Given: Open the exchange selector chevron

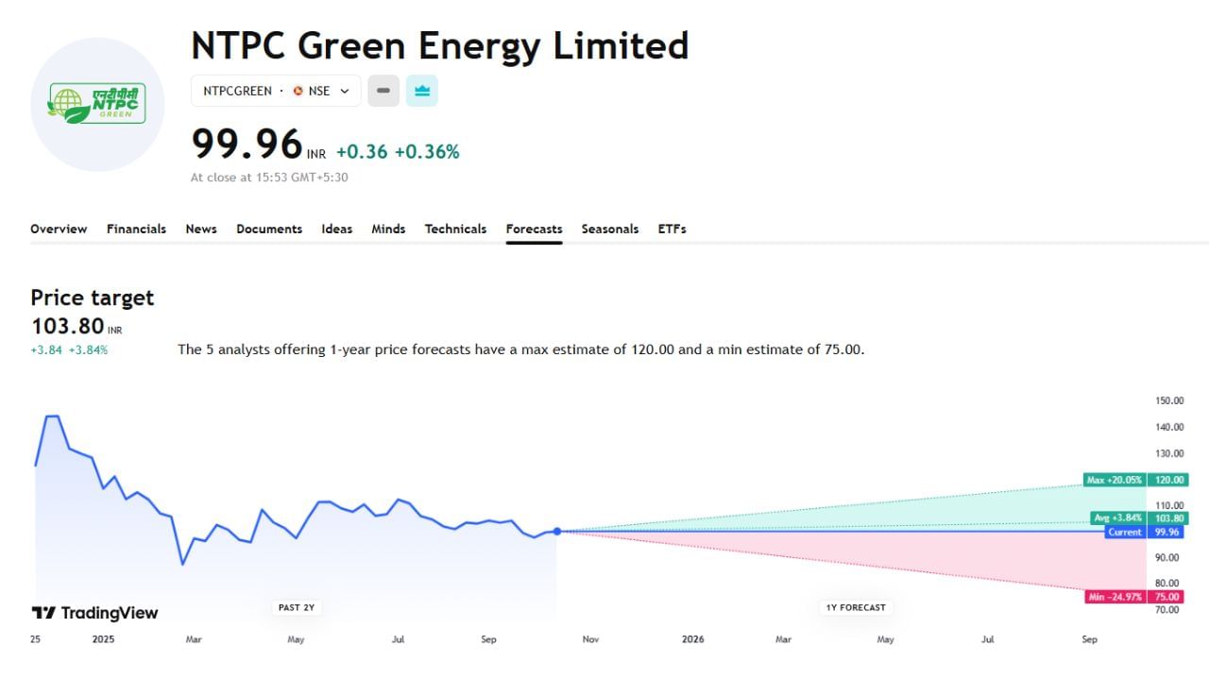Looking at the screenshot, I should [x=346, y=91].
